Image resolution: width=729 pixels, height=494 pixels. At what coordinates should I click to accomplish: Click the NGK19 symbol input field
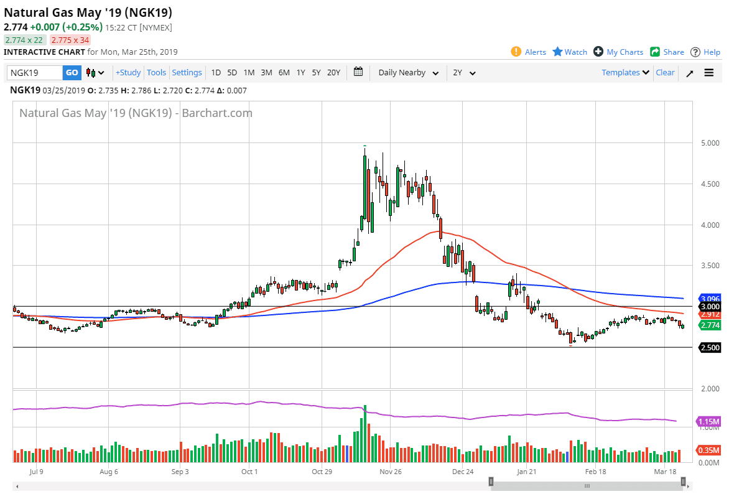point(35,73)
